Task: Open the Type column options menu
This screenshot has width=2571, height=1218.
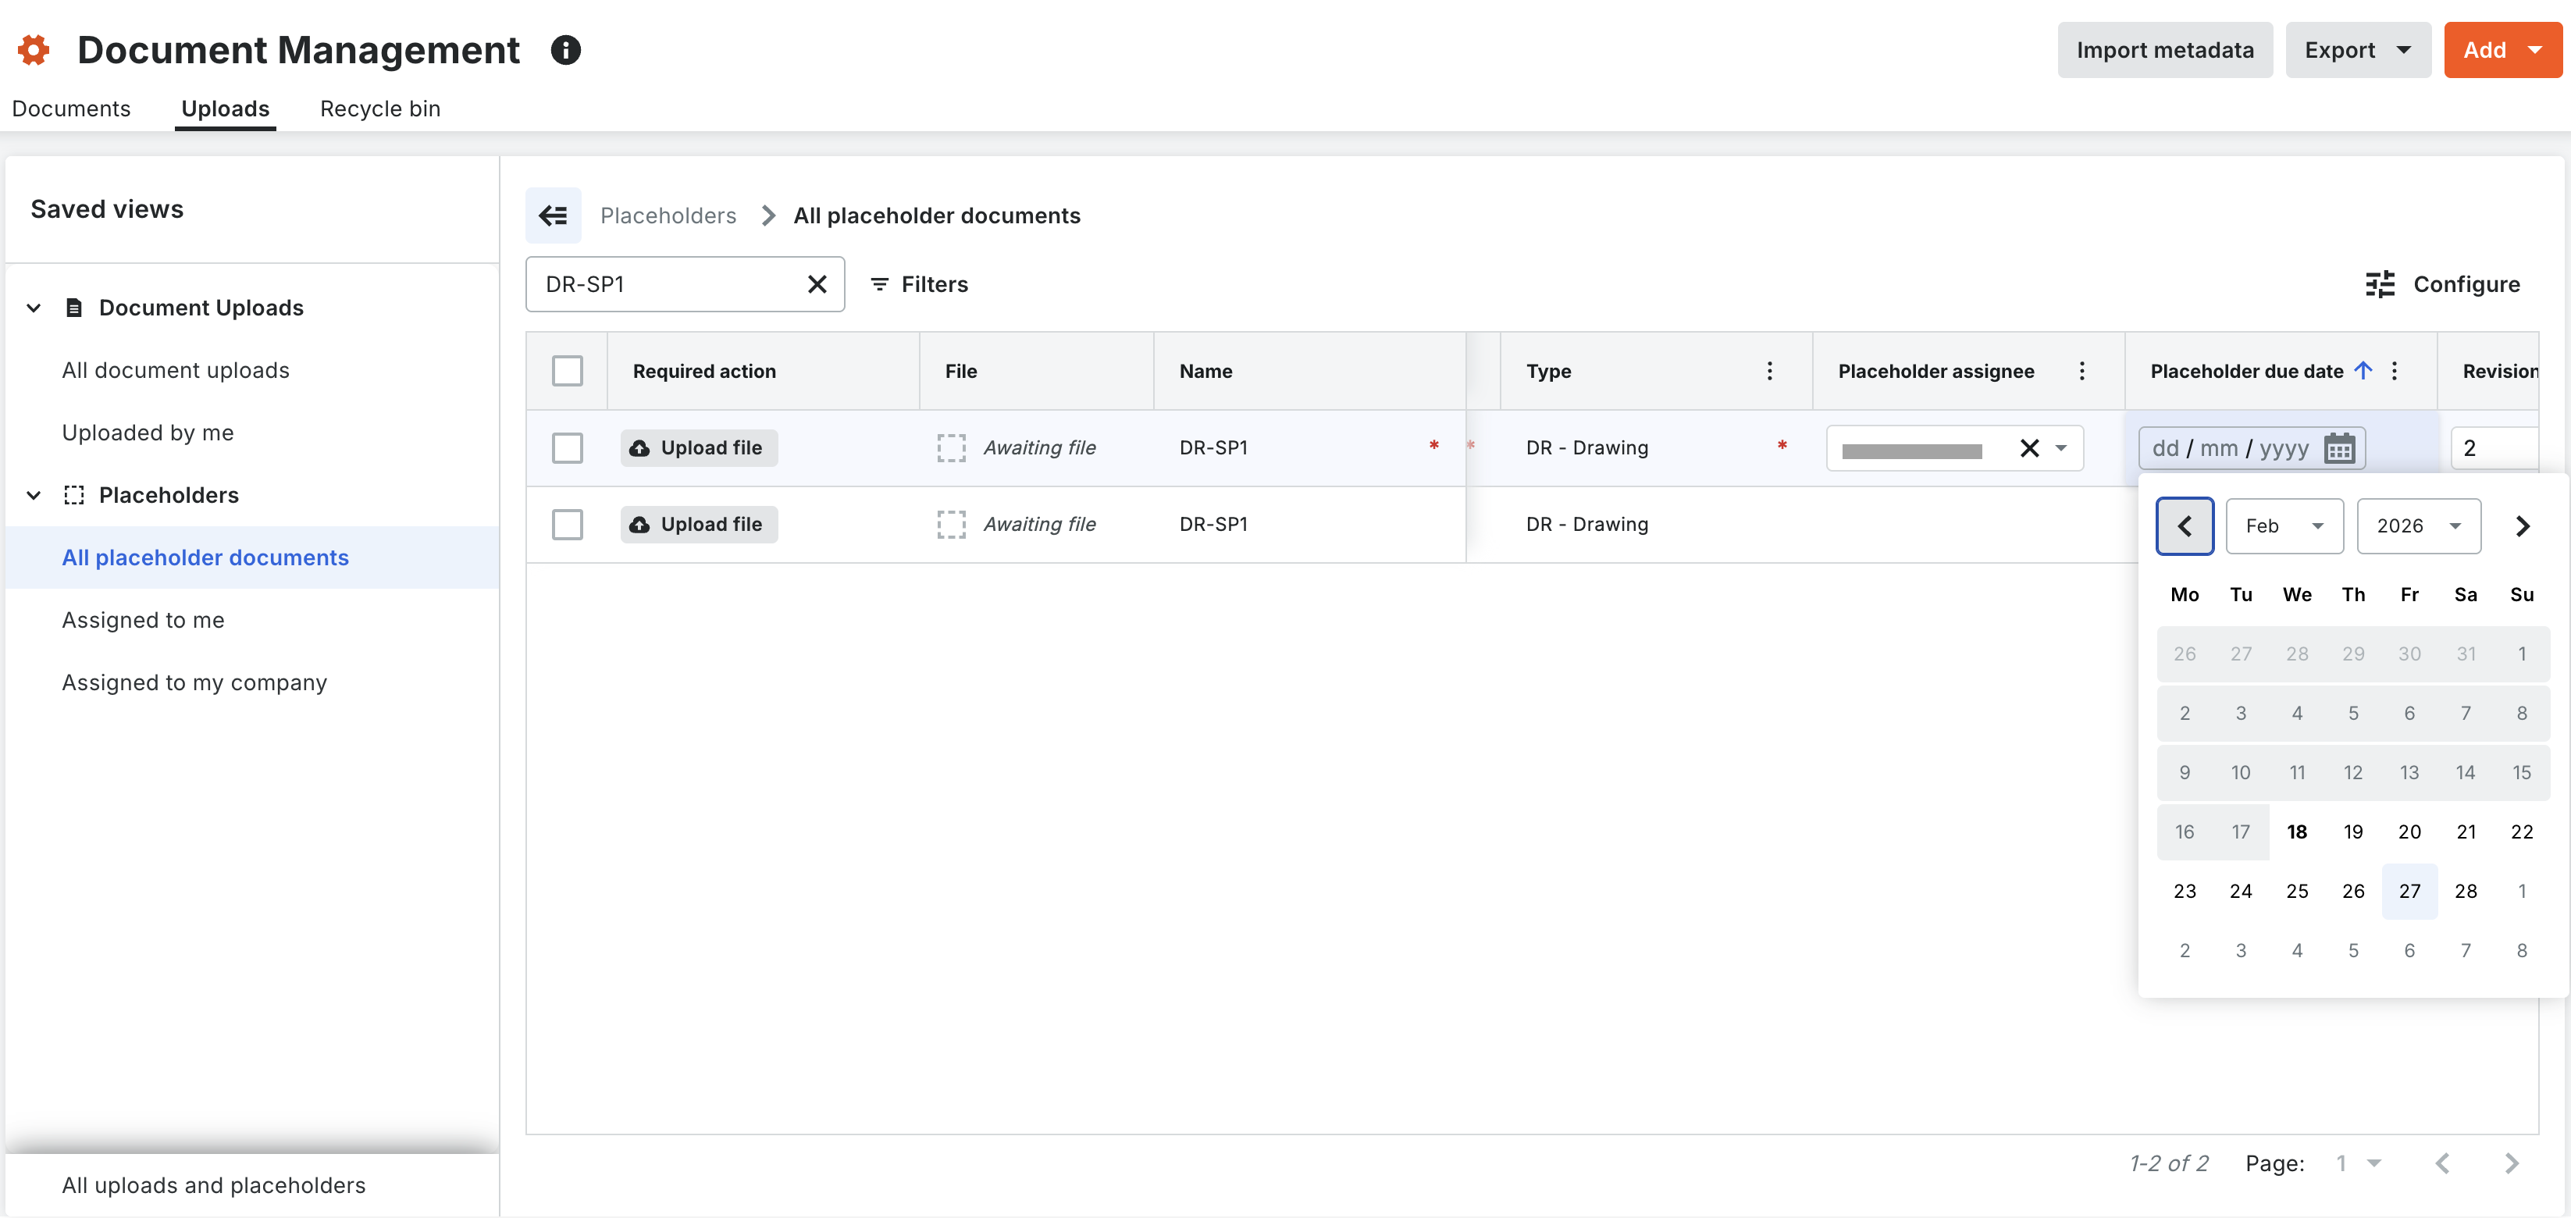Action: coord(1769,370)
